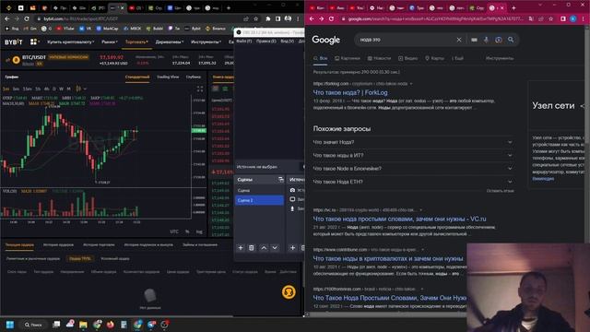Select the 4h chart timeframe
Screen dimensions: 590x332
coord(47,89)
